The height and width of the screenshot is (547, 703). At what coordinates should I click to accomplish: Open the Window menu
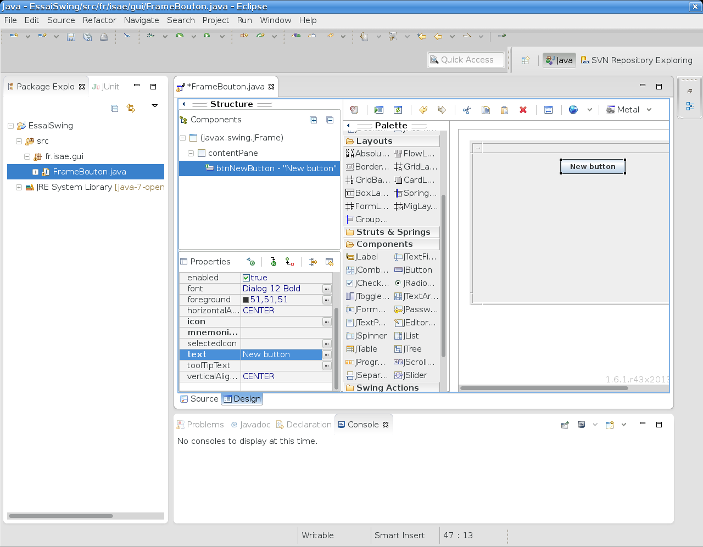(276, 20)
